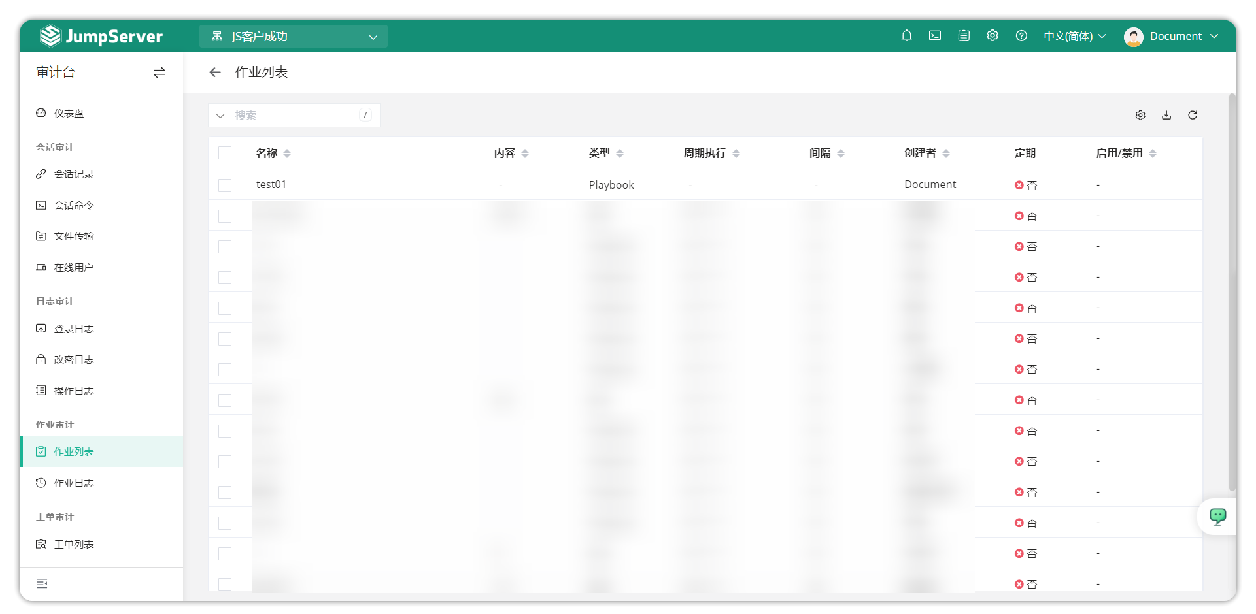The image size is (1256, 614).
Task: Sort by 启用/禁用 column arrows
Action: click(1153, 153)
